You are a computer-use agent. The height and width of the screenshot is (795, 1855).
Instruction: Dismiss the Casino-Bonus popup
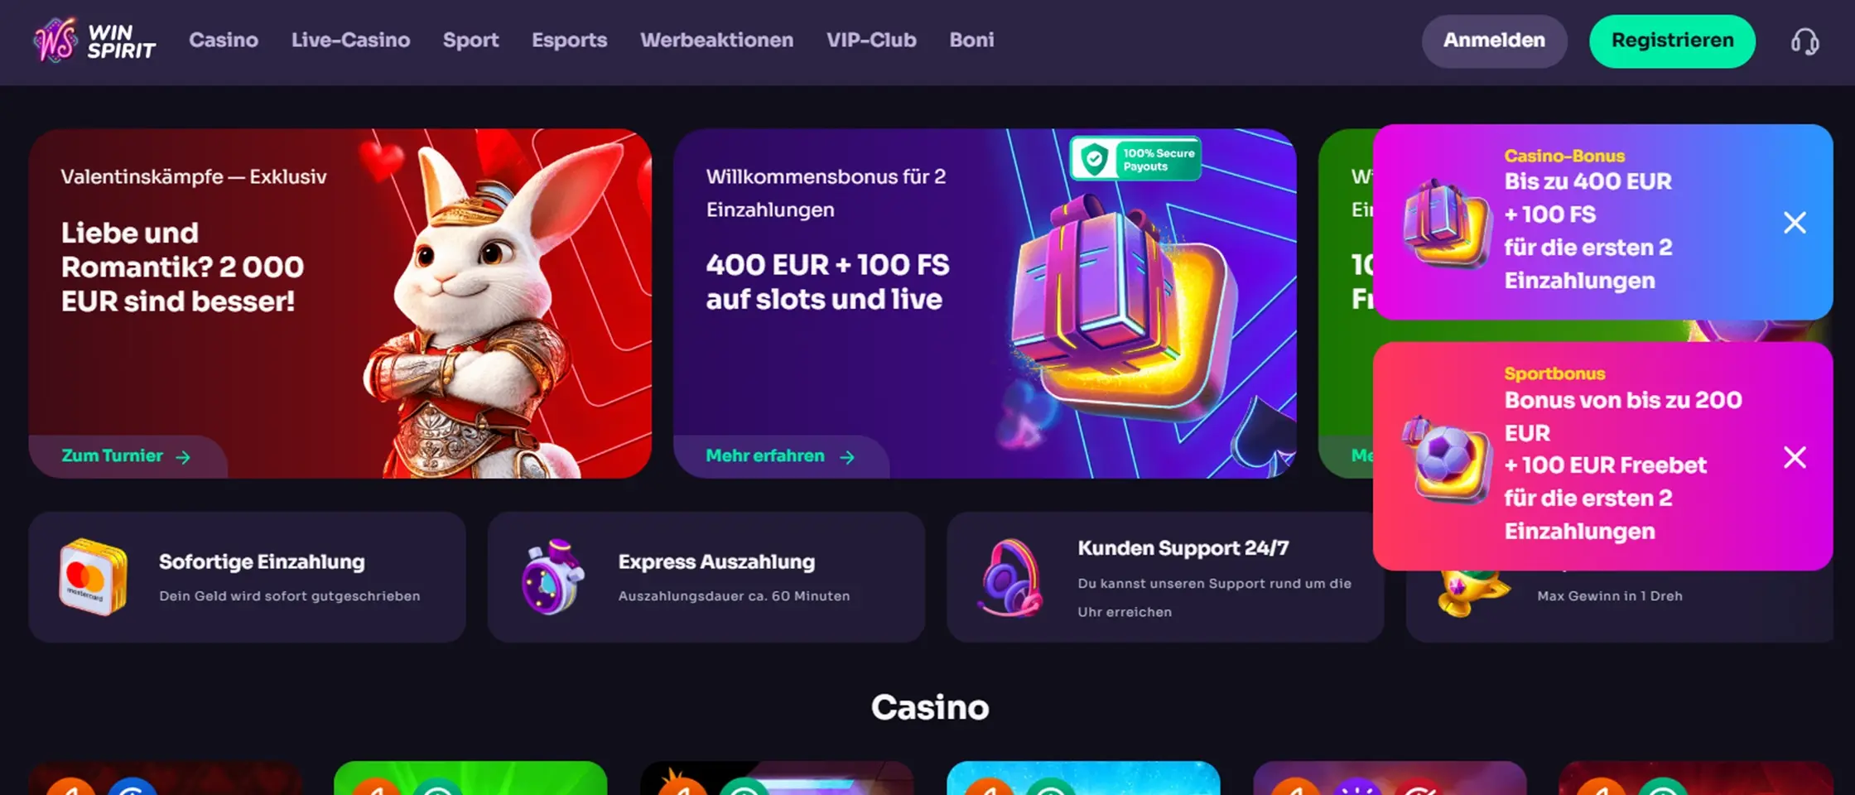pyautogui.click(x=1795, y=222)
